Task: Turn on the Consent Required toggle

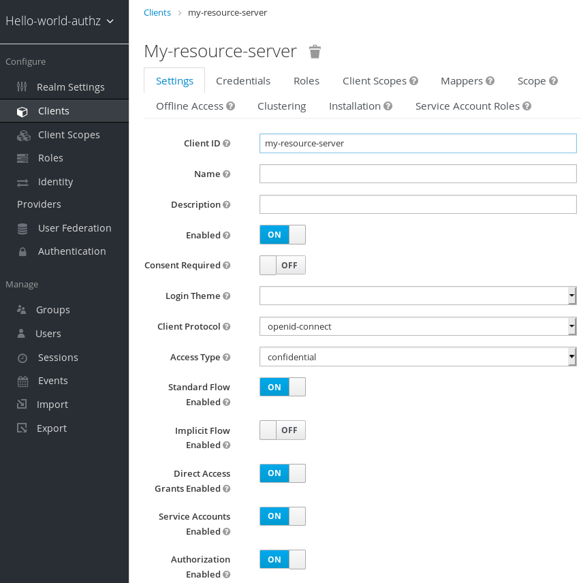Action: point(283,265)
